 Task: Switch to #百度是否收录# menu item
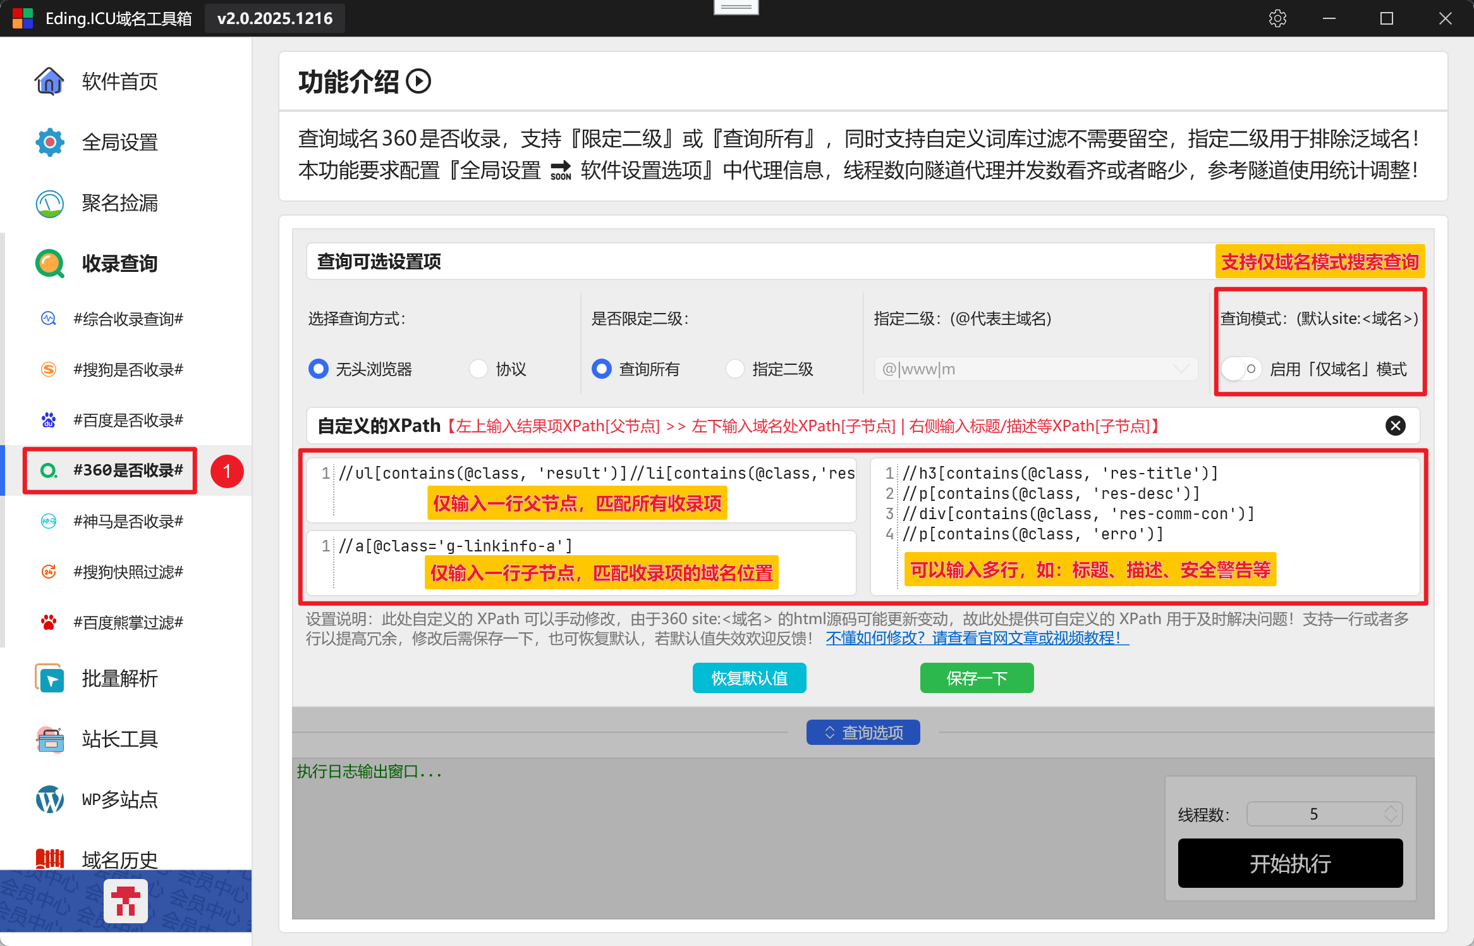pyautogui.click(x=128, y=420)
